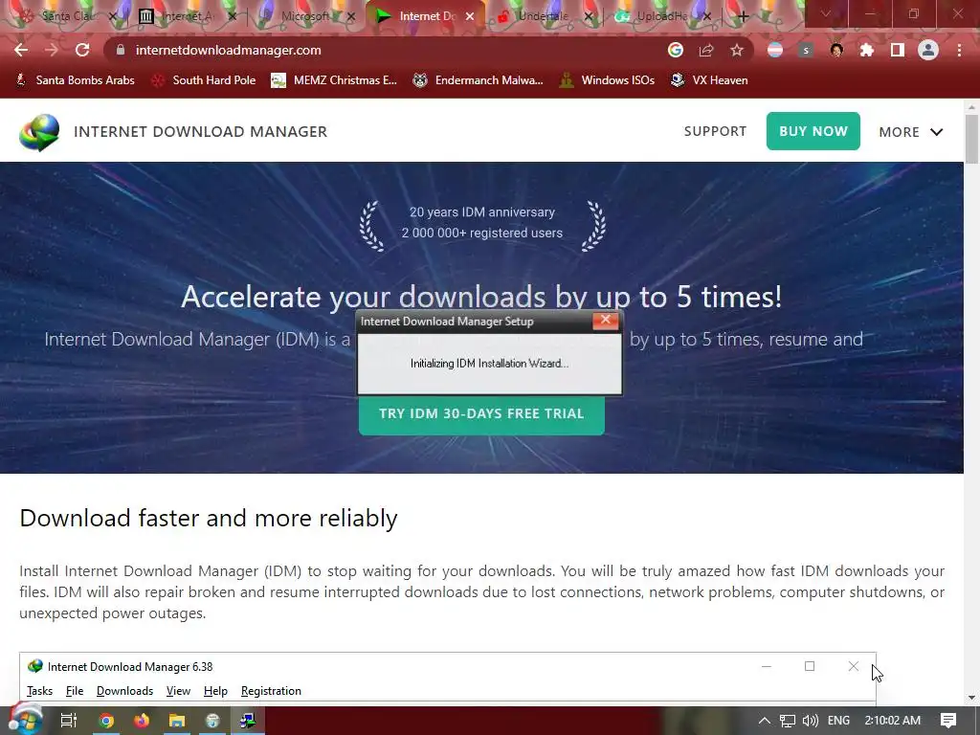980x735 pixels.
Task: Click the page's vertical scrollbar thumb
Action: 971,140
